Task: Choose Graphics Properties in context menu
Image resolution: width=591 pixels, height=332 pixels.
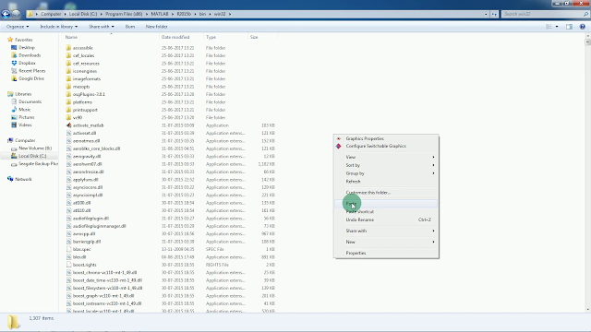Action: click(386, 138)
